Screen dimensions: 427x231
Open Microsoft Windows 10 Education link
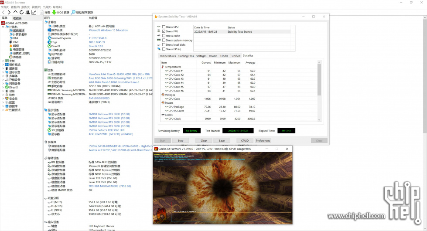click(x=108, y=30)
